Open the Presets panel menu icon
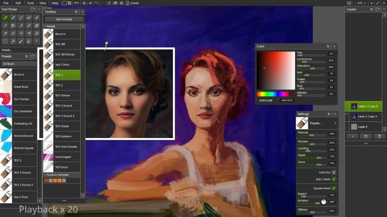Screen dimensions: 387x217 point(27,56)
